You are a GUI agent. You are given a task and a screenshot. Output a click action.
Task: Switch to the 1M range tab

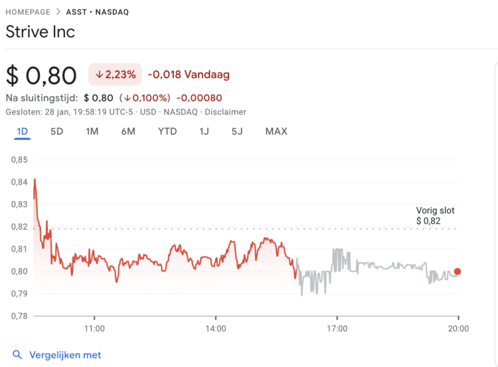(92, 131)
